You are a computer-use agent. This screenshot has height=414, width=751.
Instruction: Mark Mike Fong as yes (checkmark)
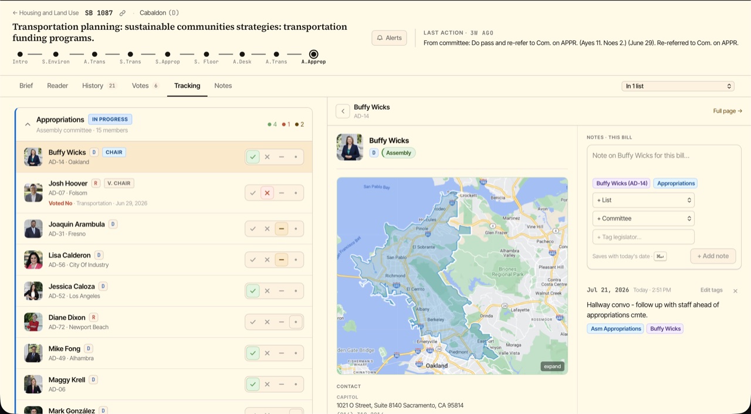253,353
